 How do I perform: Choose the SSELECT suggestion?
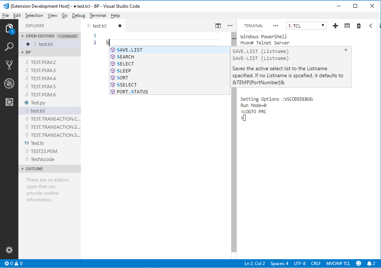tap(170, 85)
